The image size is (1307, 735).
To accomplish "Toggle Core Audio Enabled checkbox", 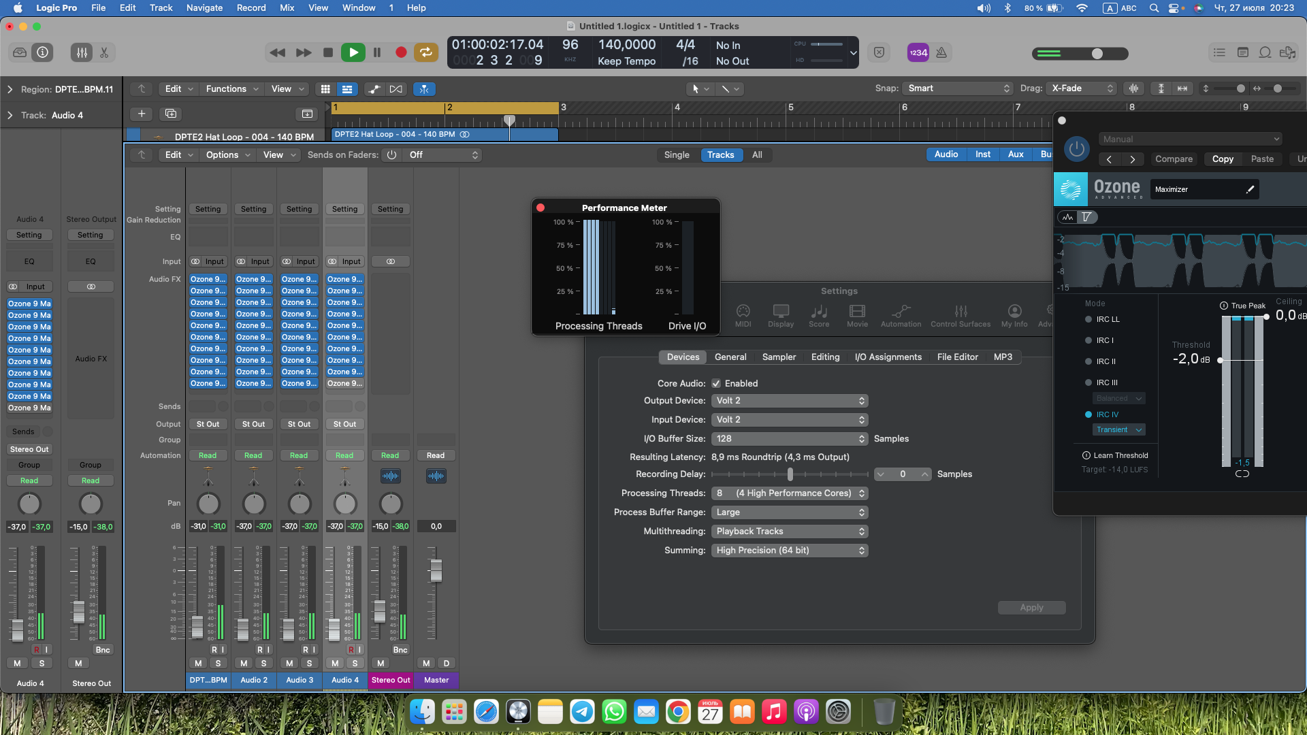I will pyautogui.click(x=716, y=383).
